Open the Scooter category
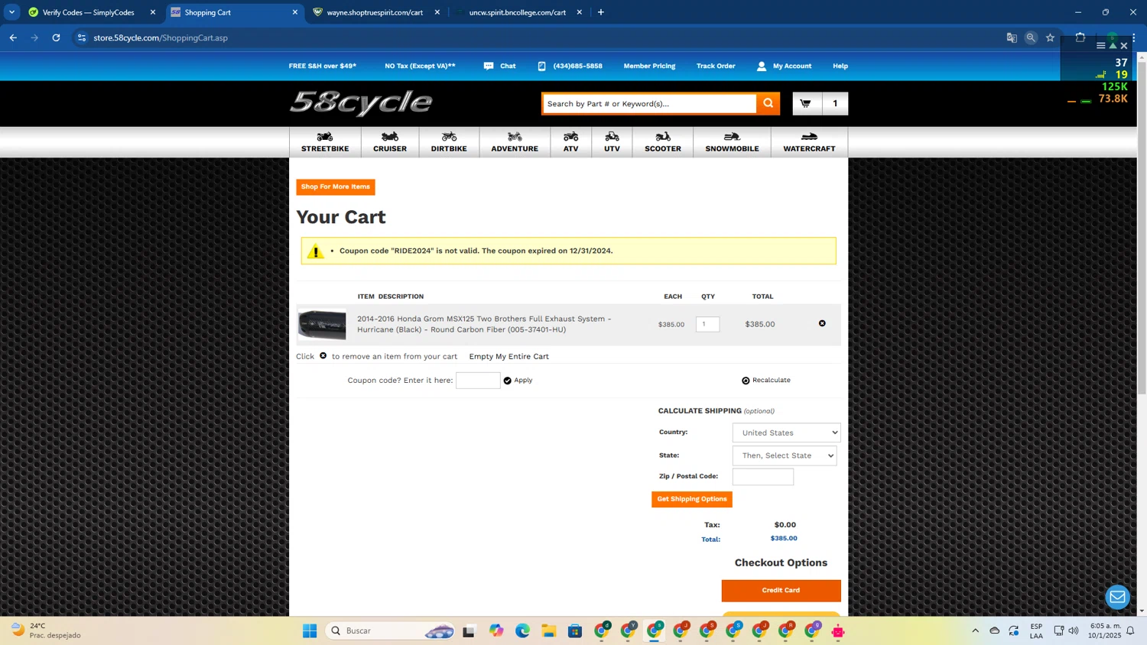 663,142
